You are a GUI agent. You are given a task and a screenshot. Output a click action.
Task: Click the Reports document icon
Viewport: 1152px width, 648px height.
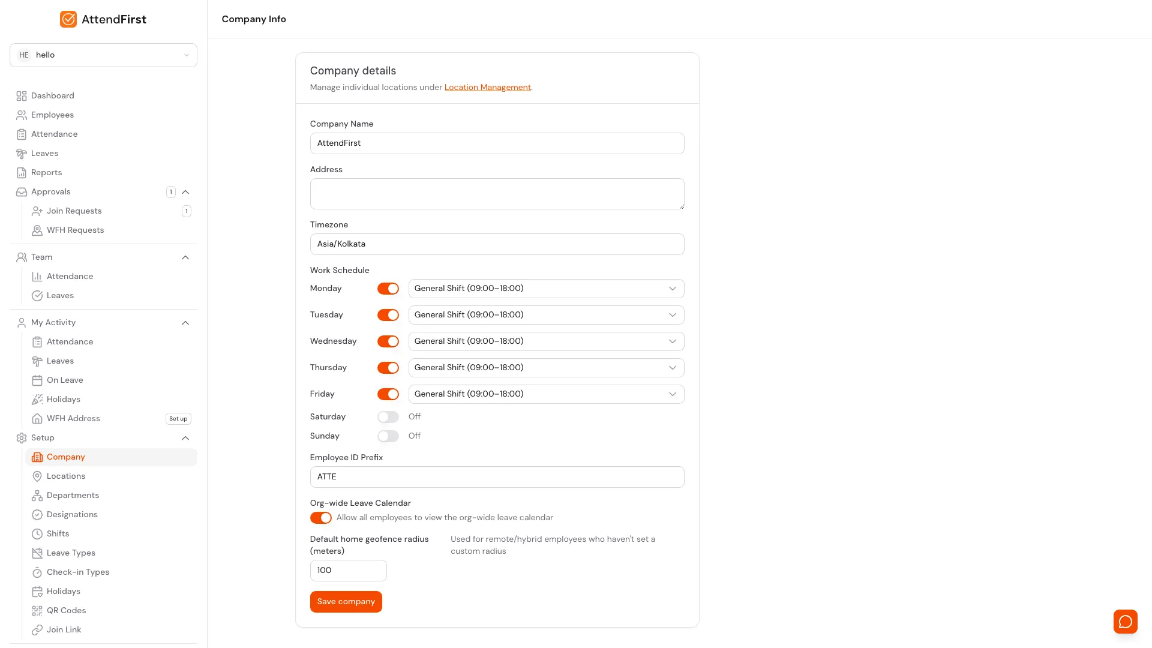pos(22,173)
